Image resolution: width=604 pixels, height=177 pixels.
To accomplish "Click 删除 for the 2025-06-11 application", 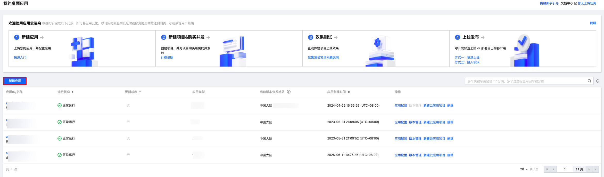I will [x=450, y=155].
